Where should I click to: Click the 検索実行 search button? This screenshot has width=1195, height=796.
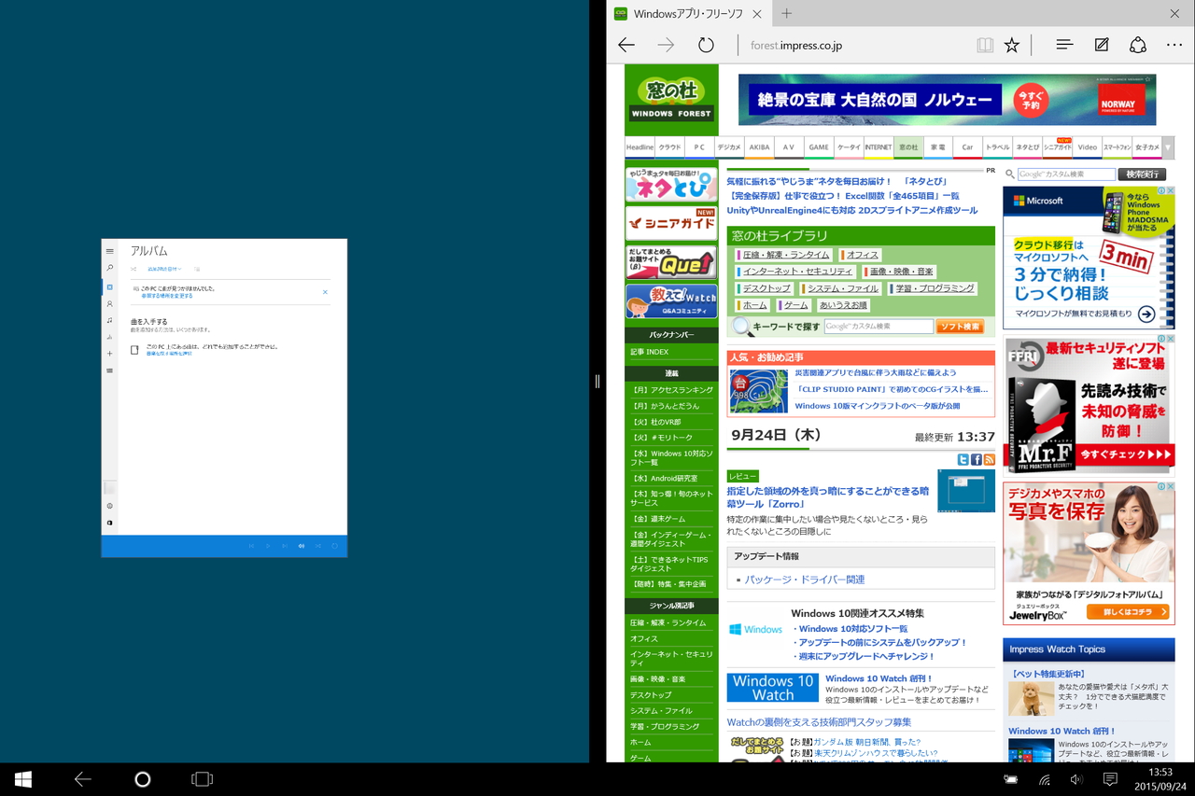point(1143,174)
